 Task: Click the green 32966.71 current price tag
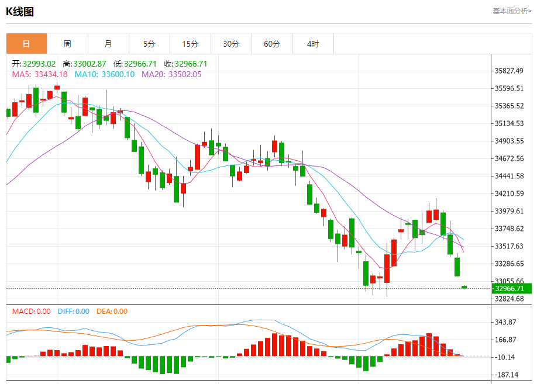pos(512,289)
